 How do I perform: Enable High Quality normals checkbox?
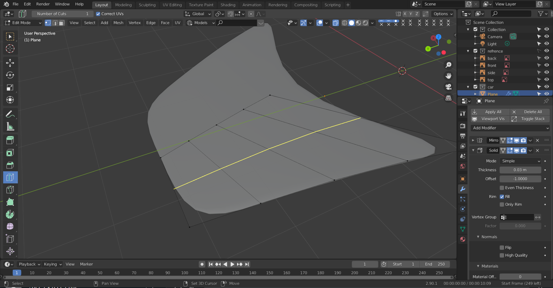point(502,255)
